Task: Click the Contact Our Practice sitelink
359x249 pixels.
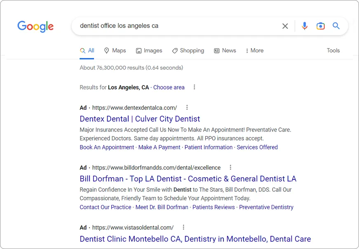Action: tap(106, 207)
